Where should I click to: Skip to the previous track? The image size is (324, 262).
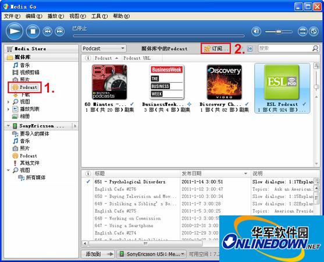[x=48, y=31]
